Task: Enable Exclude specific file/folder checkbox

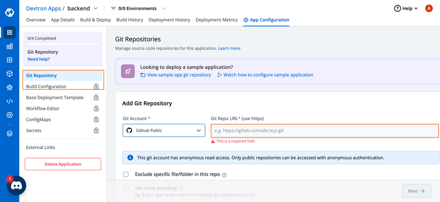Action: [126, 174]
